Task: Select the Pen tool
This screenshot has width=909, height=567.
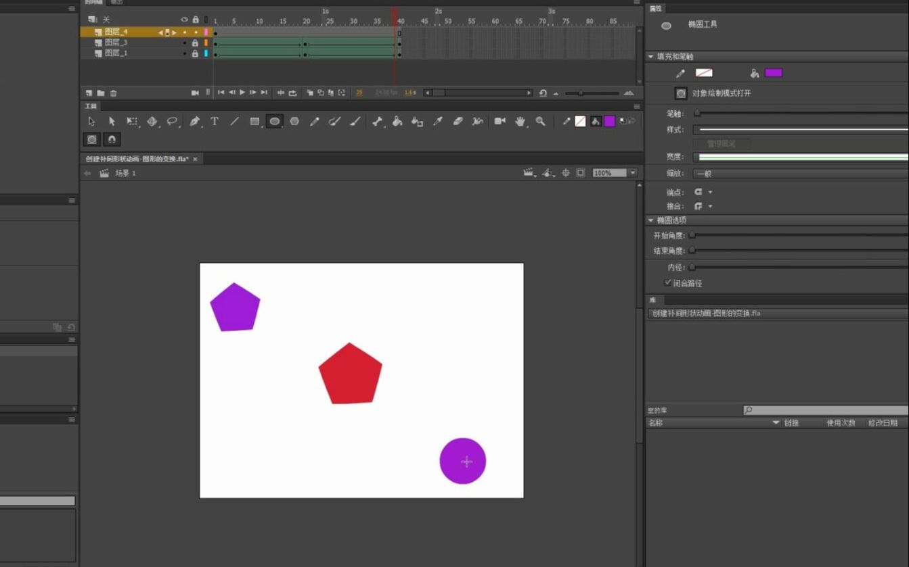Action: coord(195,122)
